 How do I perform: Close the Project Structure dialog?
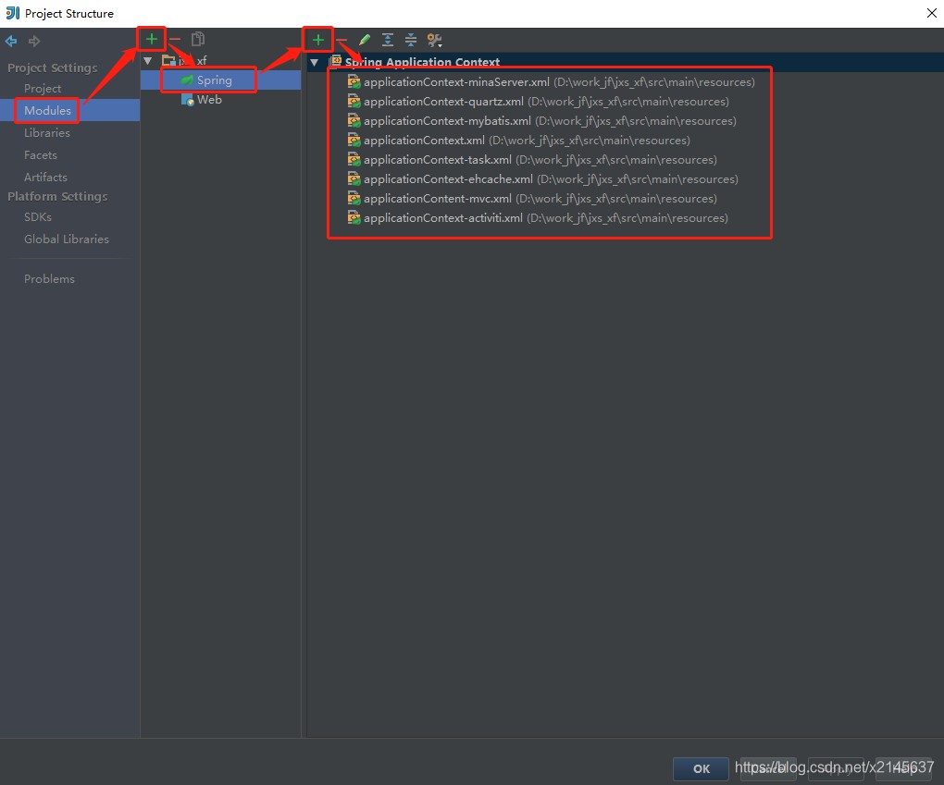[931, 13]
